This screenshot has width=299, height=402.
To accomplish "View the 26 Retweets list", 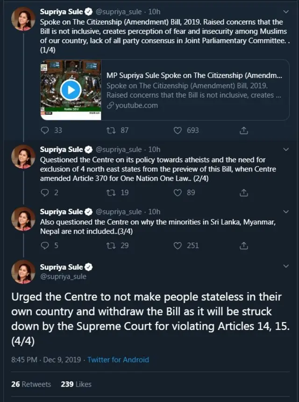I will (x=31, y=384).
